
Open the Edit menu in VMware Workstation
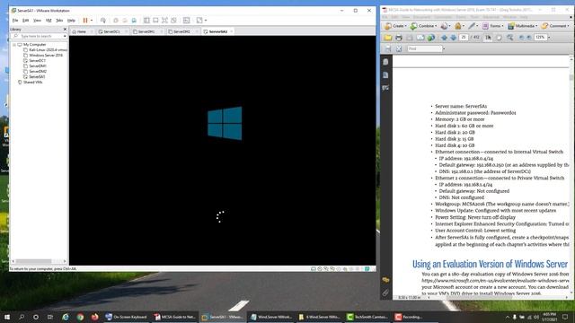26,21
